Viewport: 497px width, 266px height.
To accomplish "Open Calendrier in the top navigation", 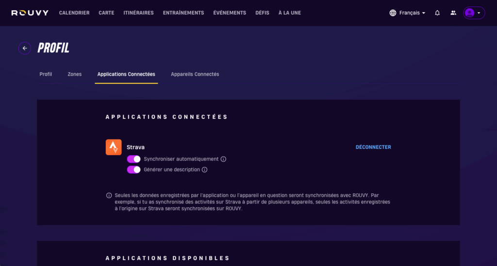I will tap(74, 13).
